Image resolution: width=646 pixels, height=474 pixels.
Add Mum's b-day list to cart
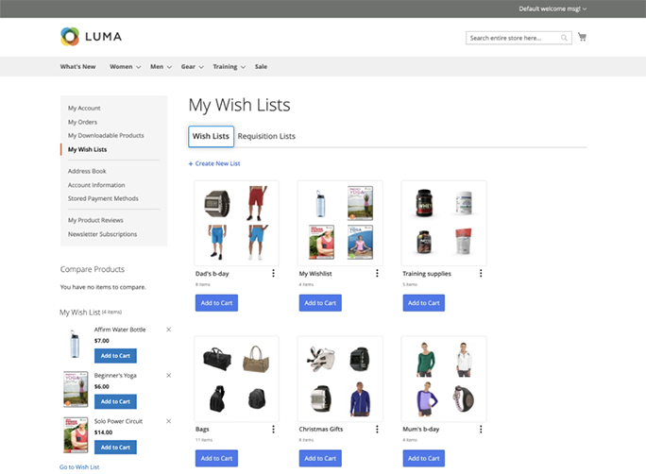click(423, 458)
